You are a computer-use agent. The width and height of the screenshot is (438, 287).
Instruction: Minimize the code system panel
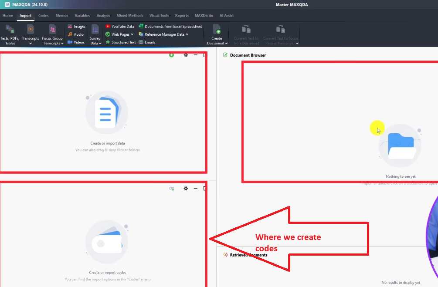point(196,189)
